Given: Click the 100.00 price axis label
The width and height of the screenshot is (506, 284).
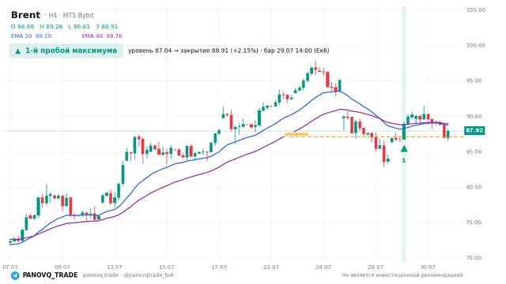Looking at the screenshot, I should (x=476, y=46).
